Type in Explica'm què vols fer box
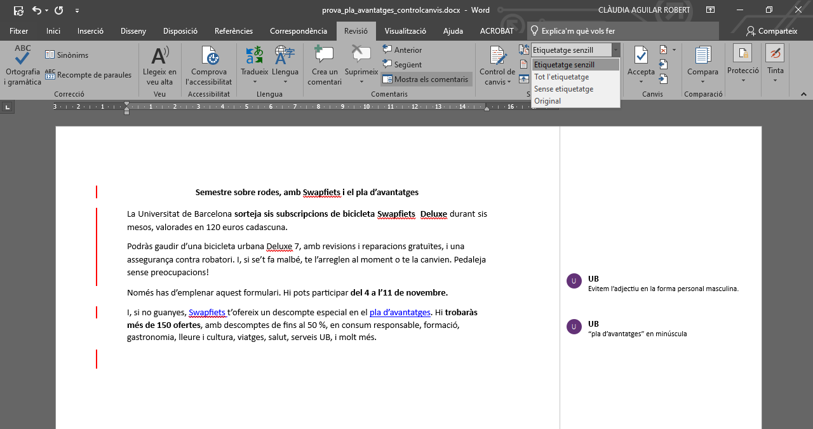This screenshot has height=429, width=813. click(578, 31)
